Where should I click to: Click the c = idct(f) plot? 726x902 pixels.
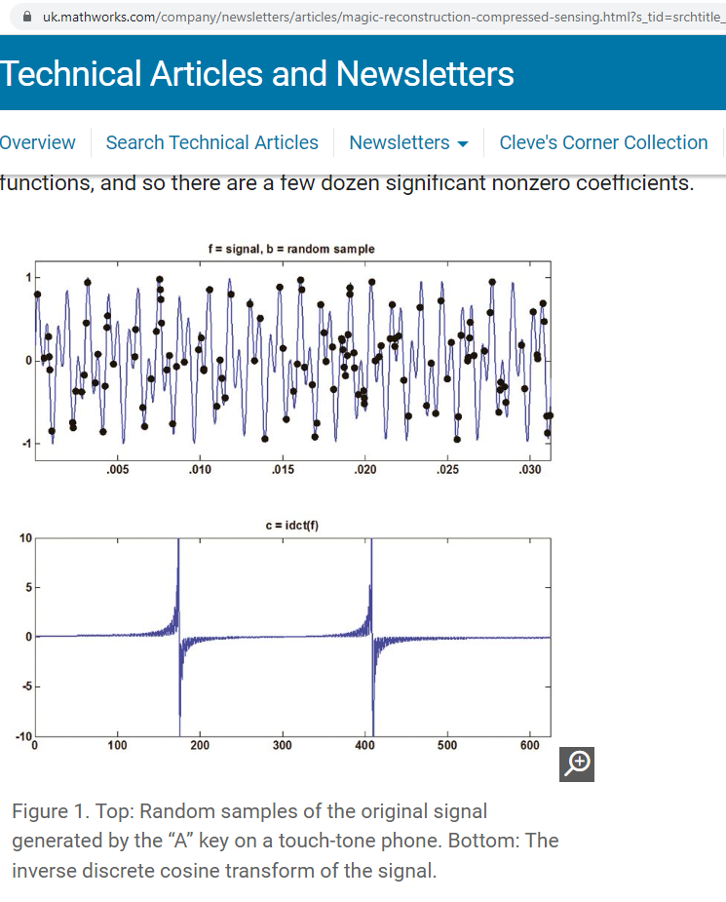[x=292, y=637]
